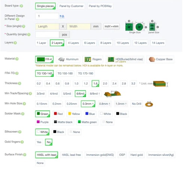
Task: Choose 0.8mm minimum hole size
Action: click(x=105, y=104)
